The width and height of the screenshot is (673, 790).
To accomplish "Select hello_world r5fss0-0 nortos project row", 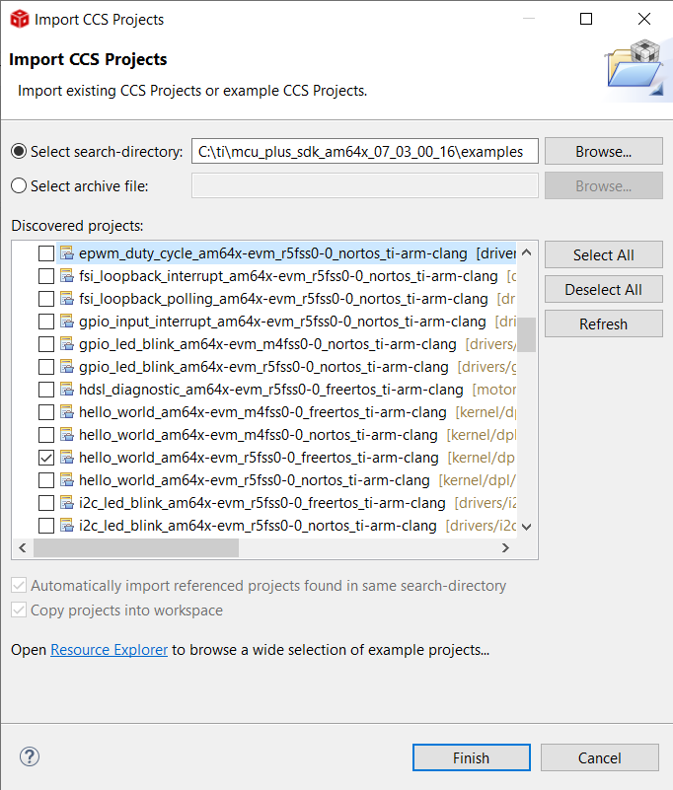I will click(x=254, y=480).
